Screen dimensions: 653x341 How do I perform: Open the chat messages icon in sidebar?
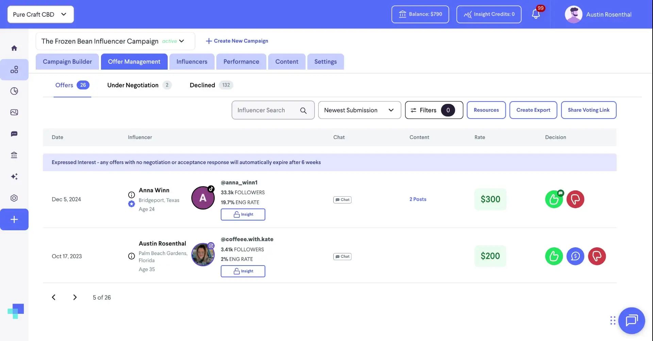pos(14,134)
